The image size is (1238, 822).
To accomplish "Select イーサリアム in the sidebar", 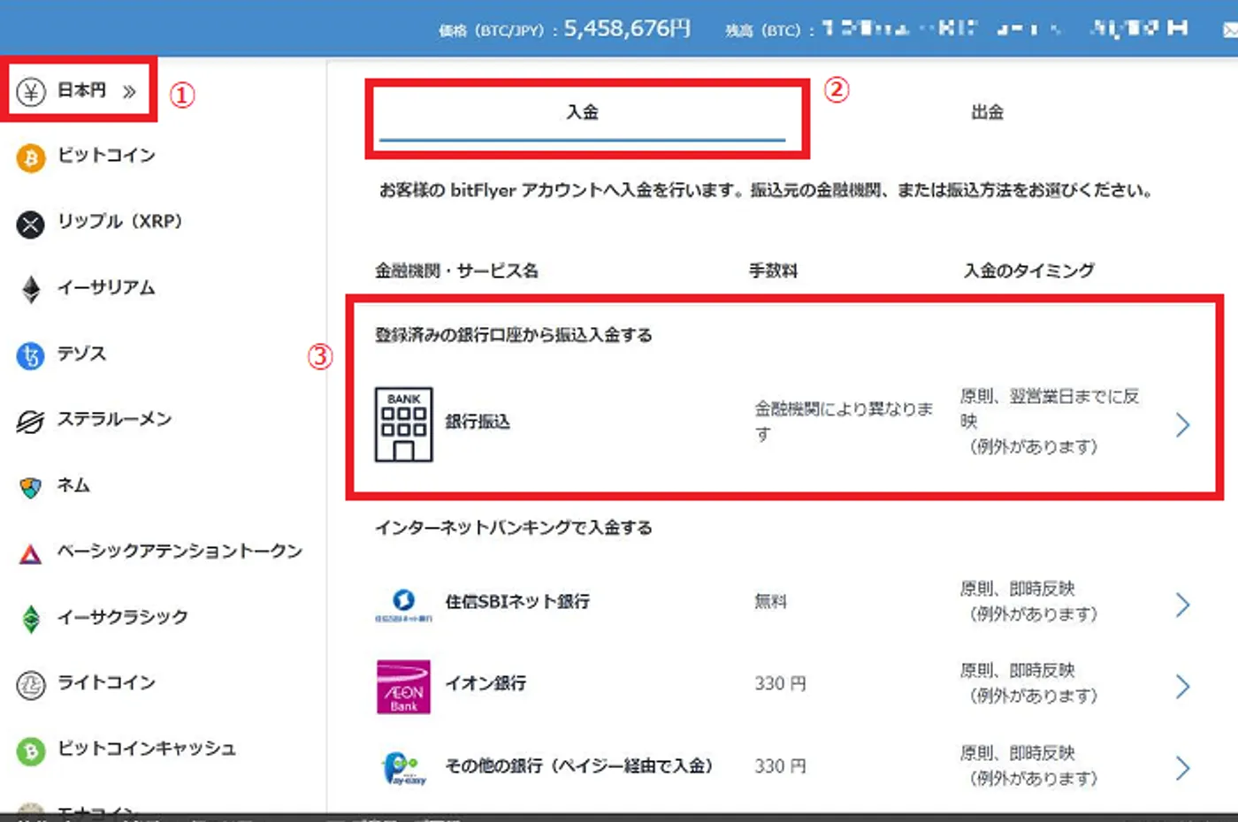I will point(106,288).
